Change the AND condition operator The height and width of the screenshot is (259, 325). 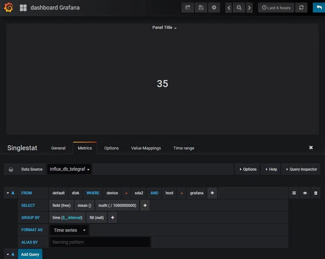click(154, 193)
